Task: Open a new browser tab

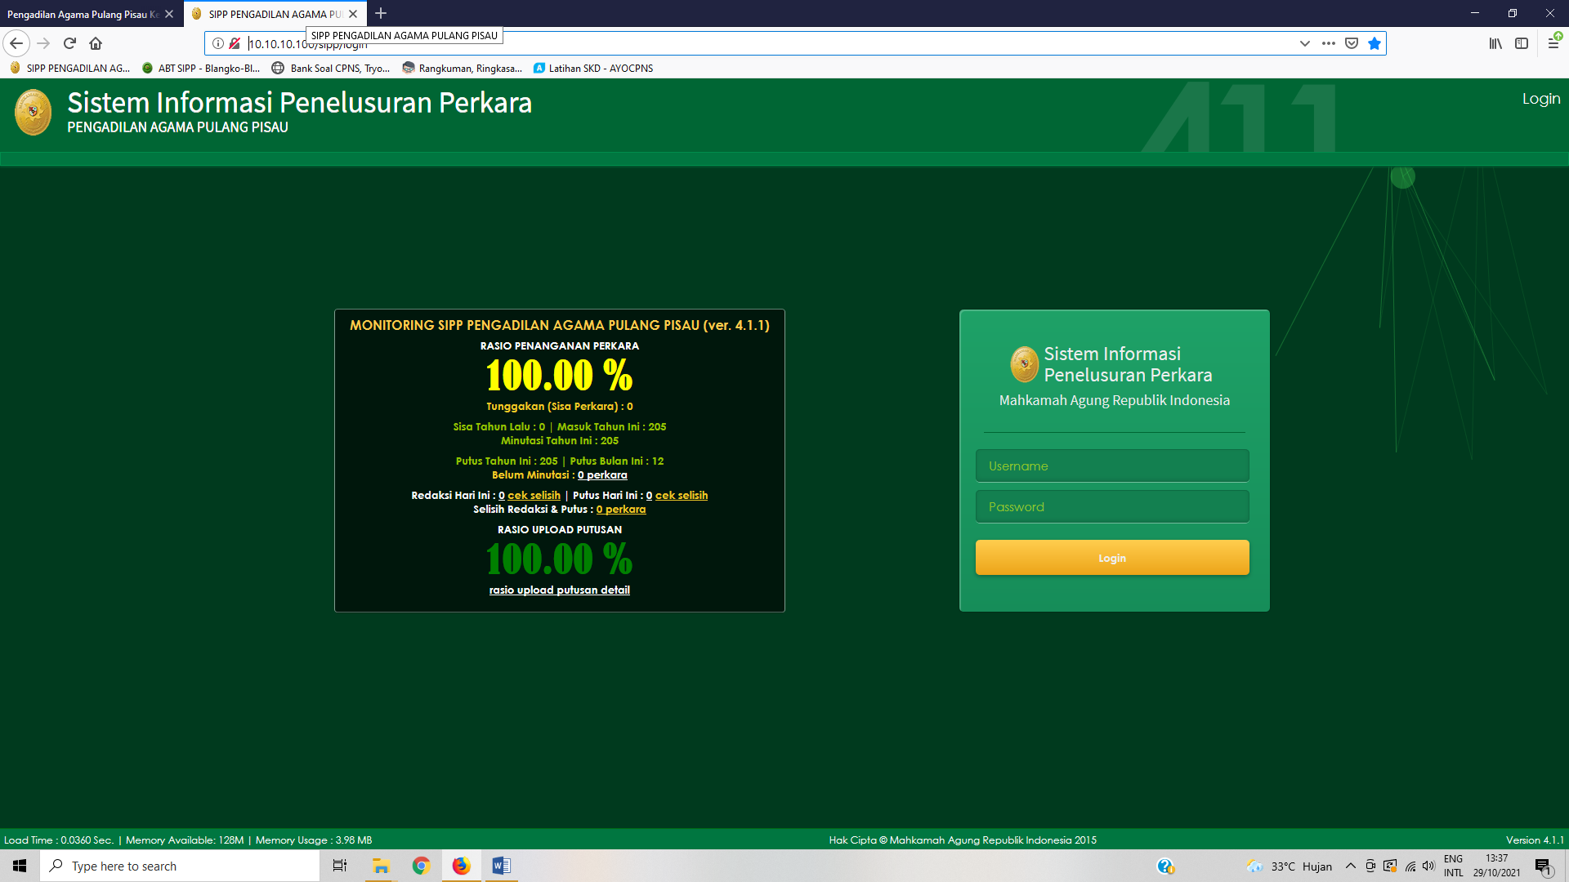Action: [x=381, y=14]
